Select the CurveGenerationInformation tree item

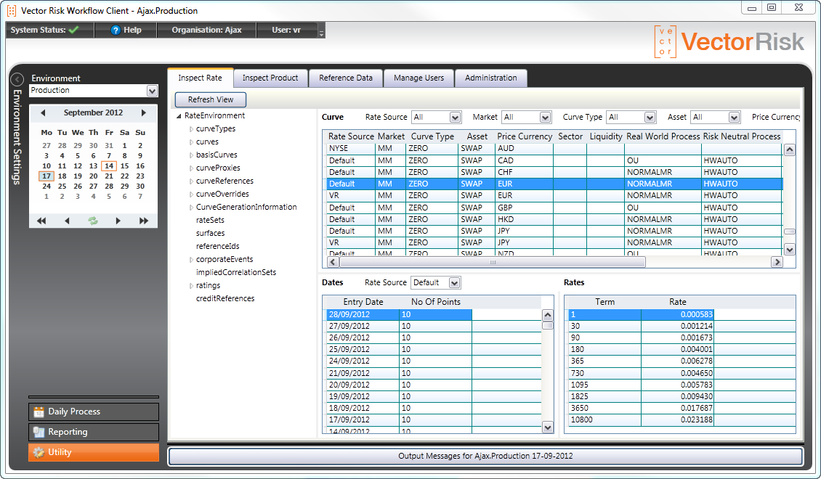[246, 207]
